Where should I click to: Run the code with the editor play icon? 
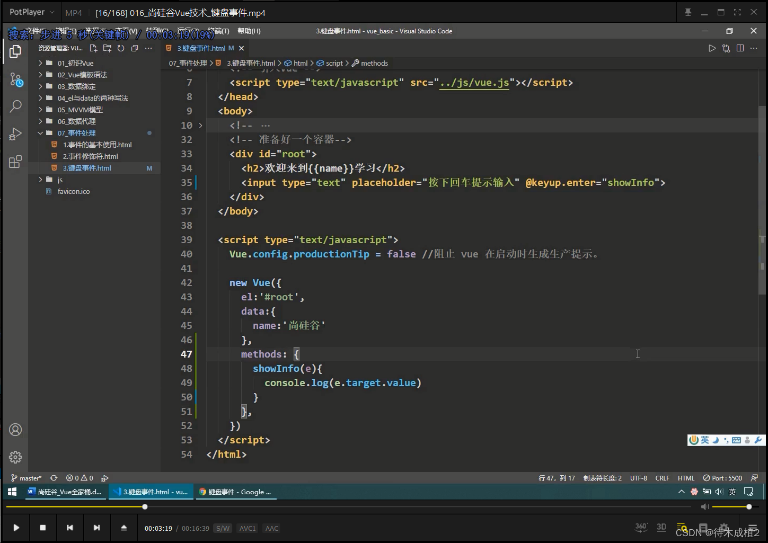tap(712, 48)
